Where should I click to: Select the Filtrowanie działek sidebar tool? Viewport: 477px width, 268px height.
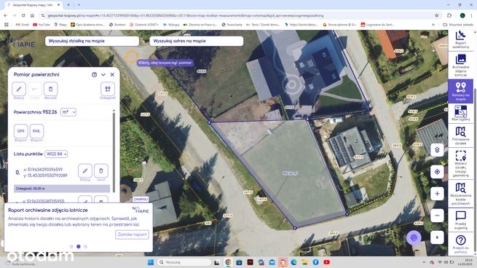460,135
